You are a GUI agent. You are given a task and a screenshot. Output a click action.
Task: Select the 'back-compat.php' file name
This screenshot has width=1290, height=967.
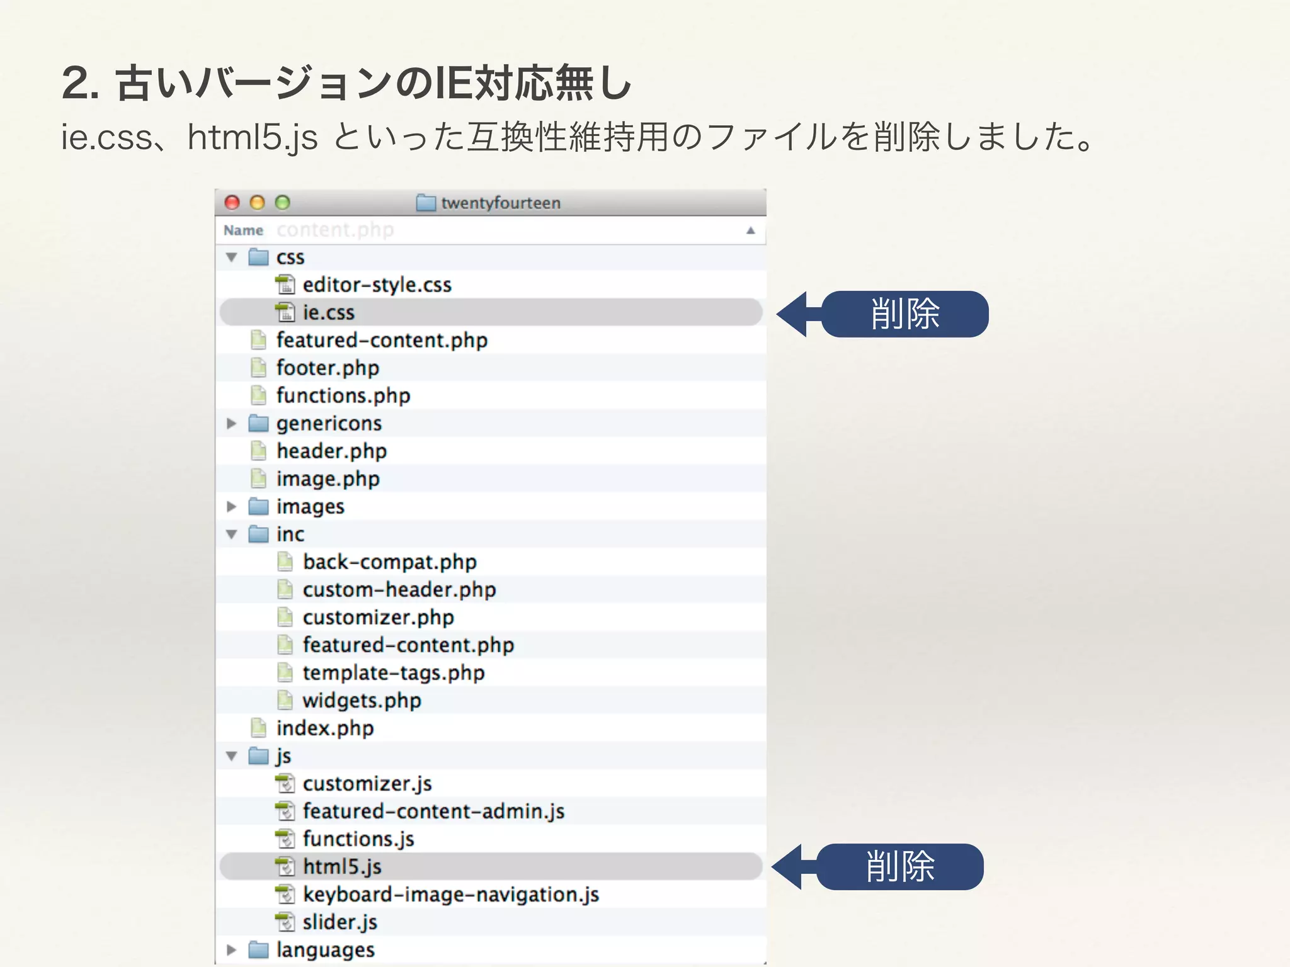coord(390,562)
